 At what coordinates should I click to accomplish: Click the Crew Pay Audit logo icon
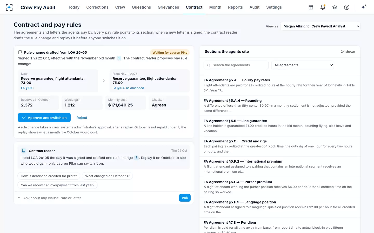(x=9, y=7)
